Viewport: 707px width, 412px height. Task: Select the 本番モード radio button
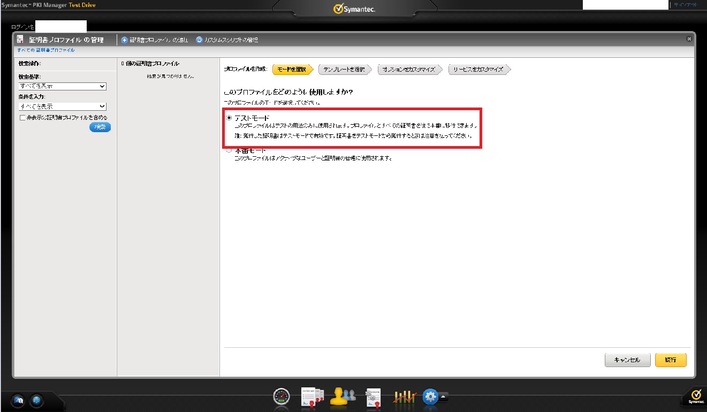pos(229,150)
